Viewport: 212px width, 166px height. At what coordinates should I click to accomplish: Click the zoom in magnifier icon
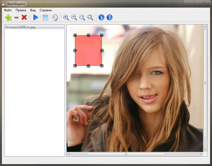pyautogui.click(x=66, y=17)
